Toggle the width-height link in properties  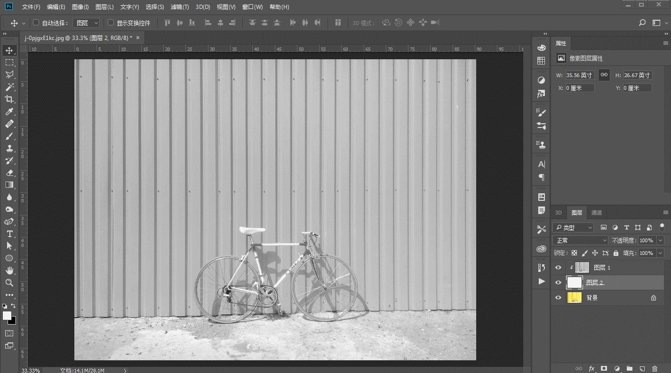[x=604, y=75]
